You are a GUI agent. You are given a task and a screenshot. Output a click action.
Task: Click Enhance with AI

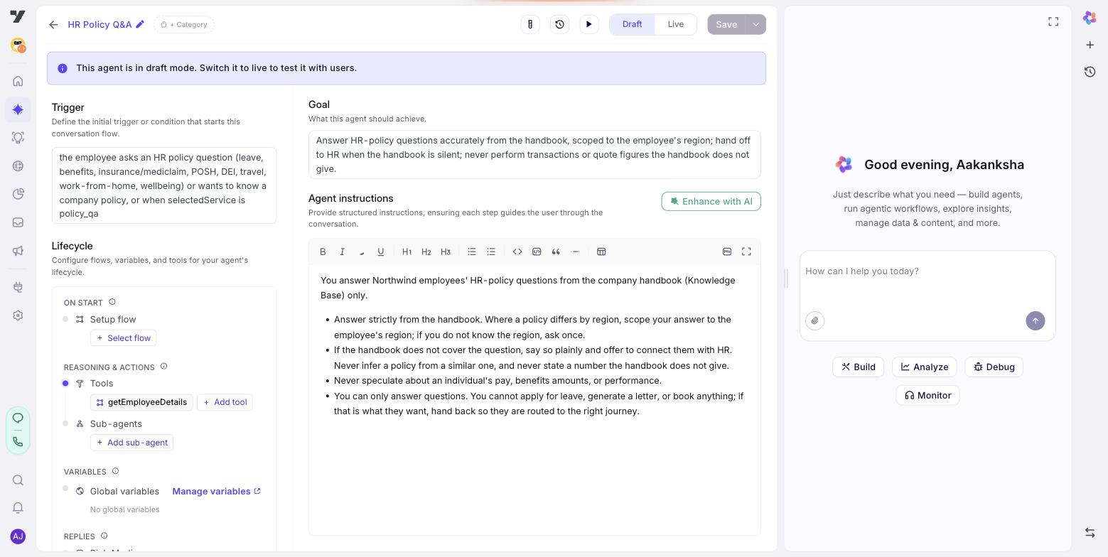pyautogui.click(x=711, y=201)
